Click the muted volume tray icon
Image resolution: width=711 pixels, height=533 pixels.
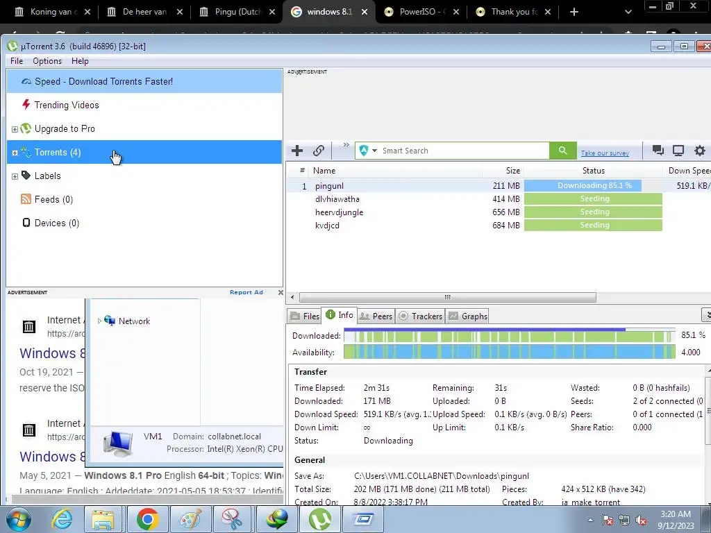(x=641, y=520)
